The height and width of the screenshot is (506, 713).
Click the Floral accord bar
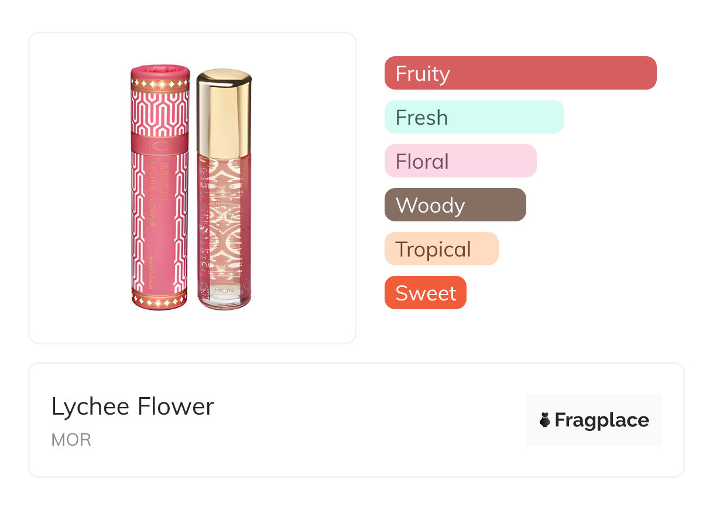click(460, 161)
